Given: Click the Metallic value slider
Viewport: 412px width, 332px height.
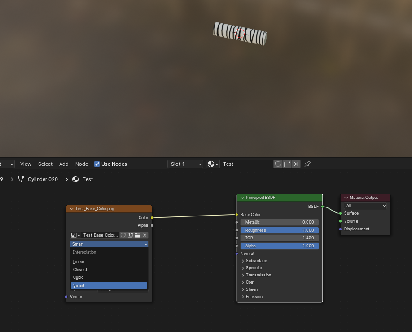Looking at the screenshot, I should [x=279, y=222].
